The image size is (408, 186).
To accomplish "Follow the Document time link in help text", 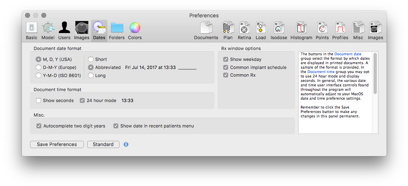I will [x=320, y=71].
